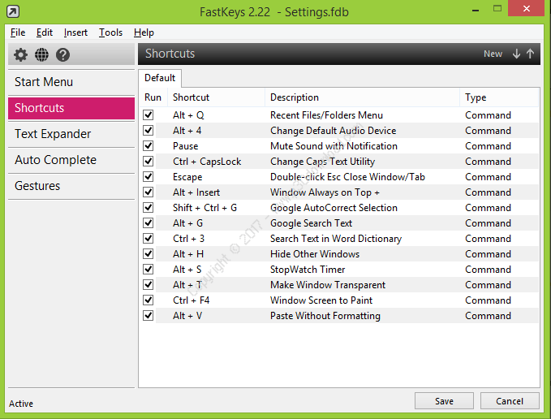Toggle Run checkbox for Alt + 4
The width and height of the screenshot is (551, 419).
pos(149,130)
